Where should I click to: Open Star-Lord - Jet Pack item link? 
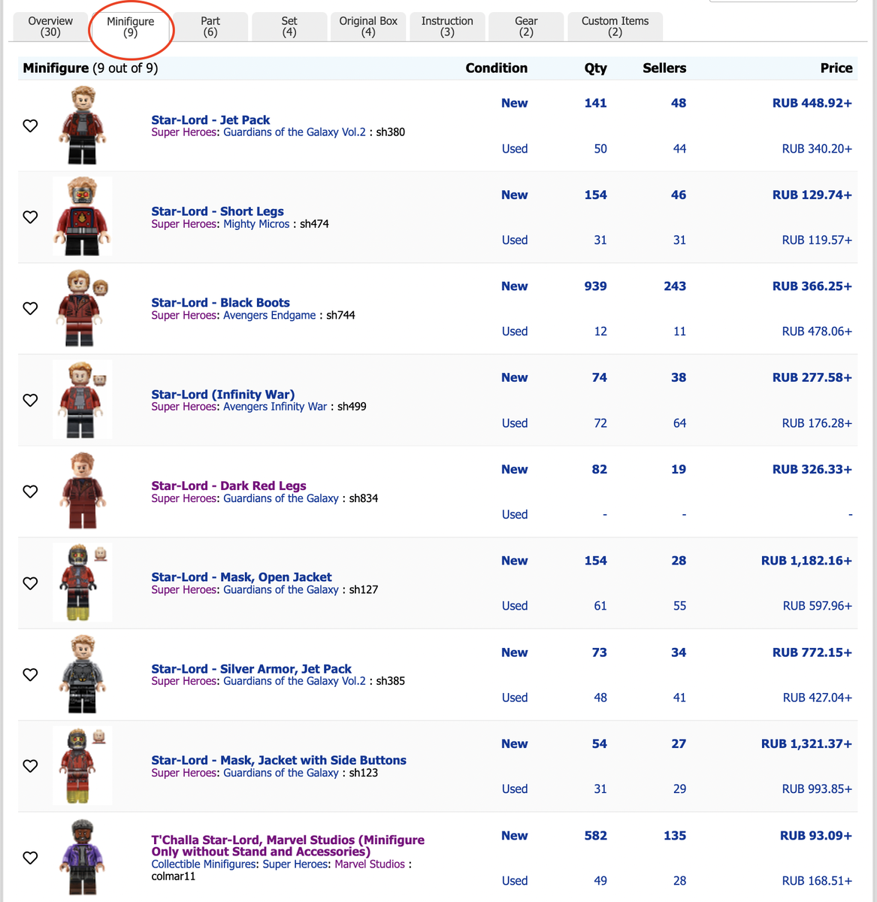pos(210,120)
